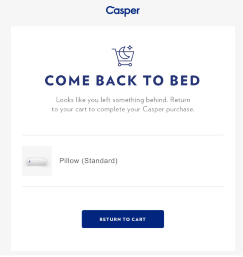Open the pillow product thumbnail

click(x=37, y=161)
